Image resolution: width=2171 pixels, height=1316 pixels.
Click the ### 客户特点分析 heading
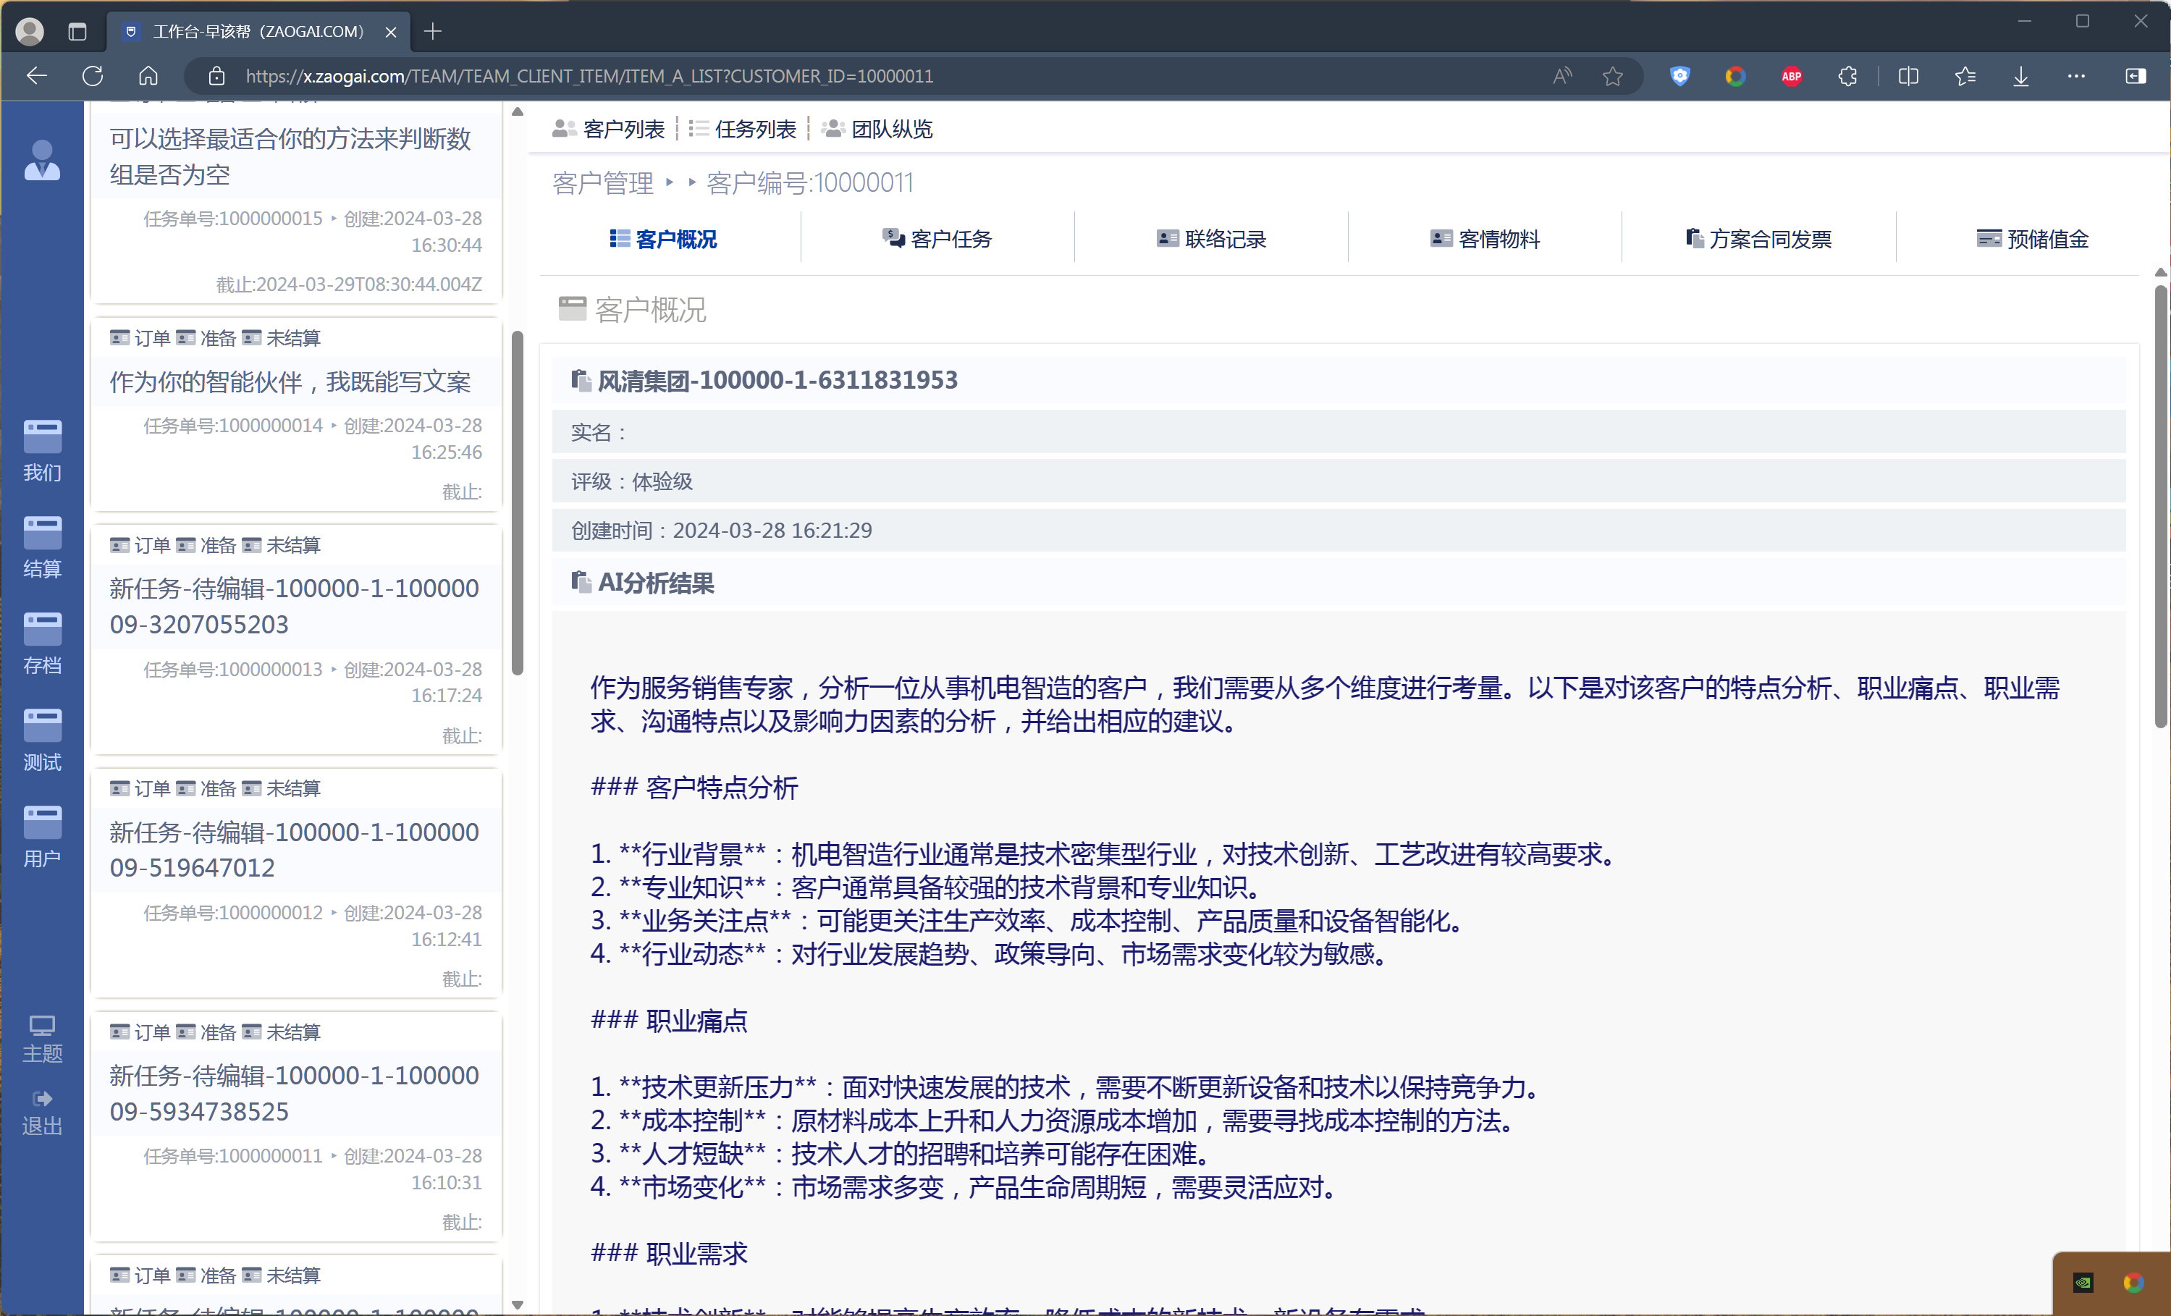tap(694, 788)
